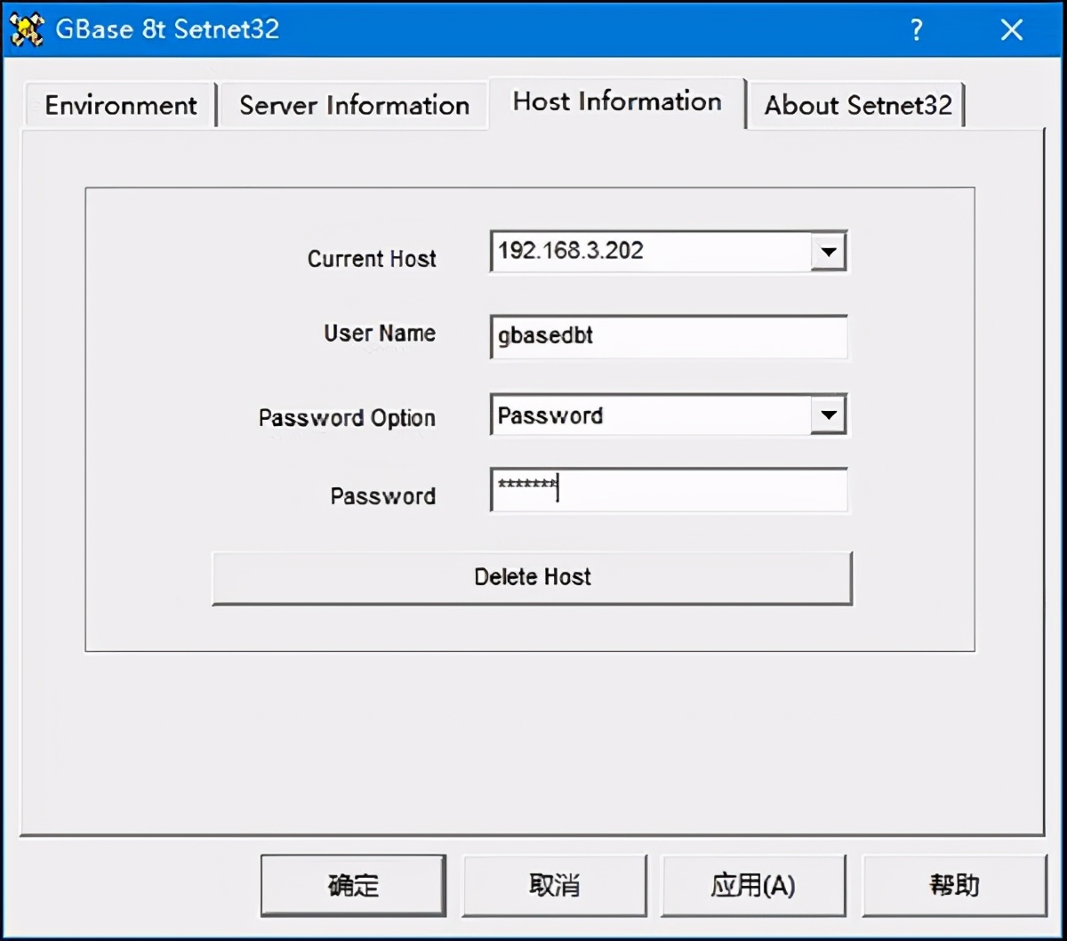Select the Host Information tab
Viewport: 1067px width, 941px height.
coord(617,102)
